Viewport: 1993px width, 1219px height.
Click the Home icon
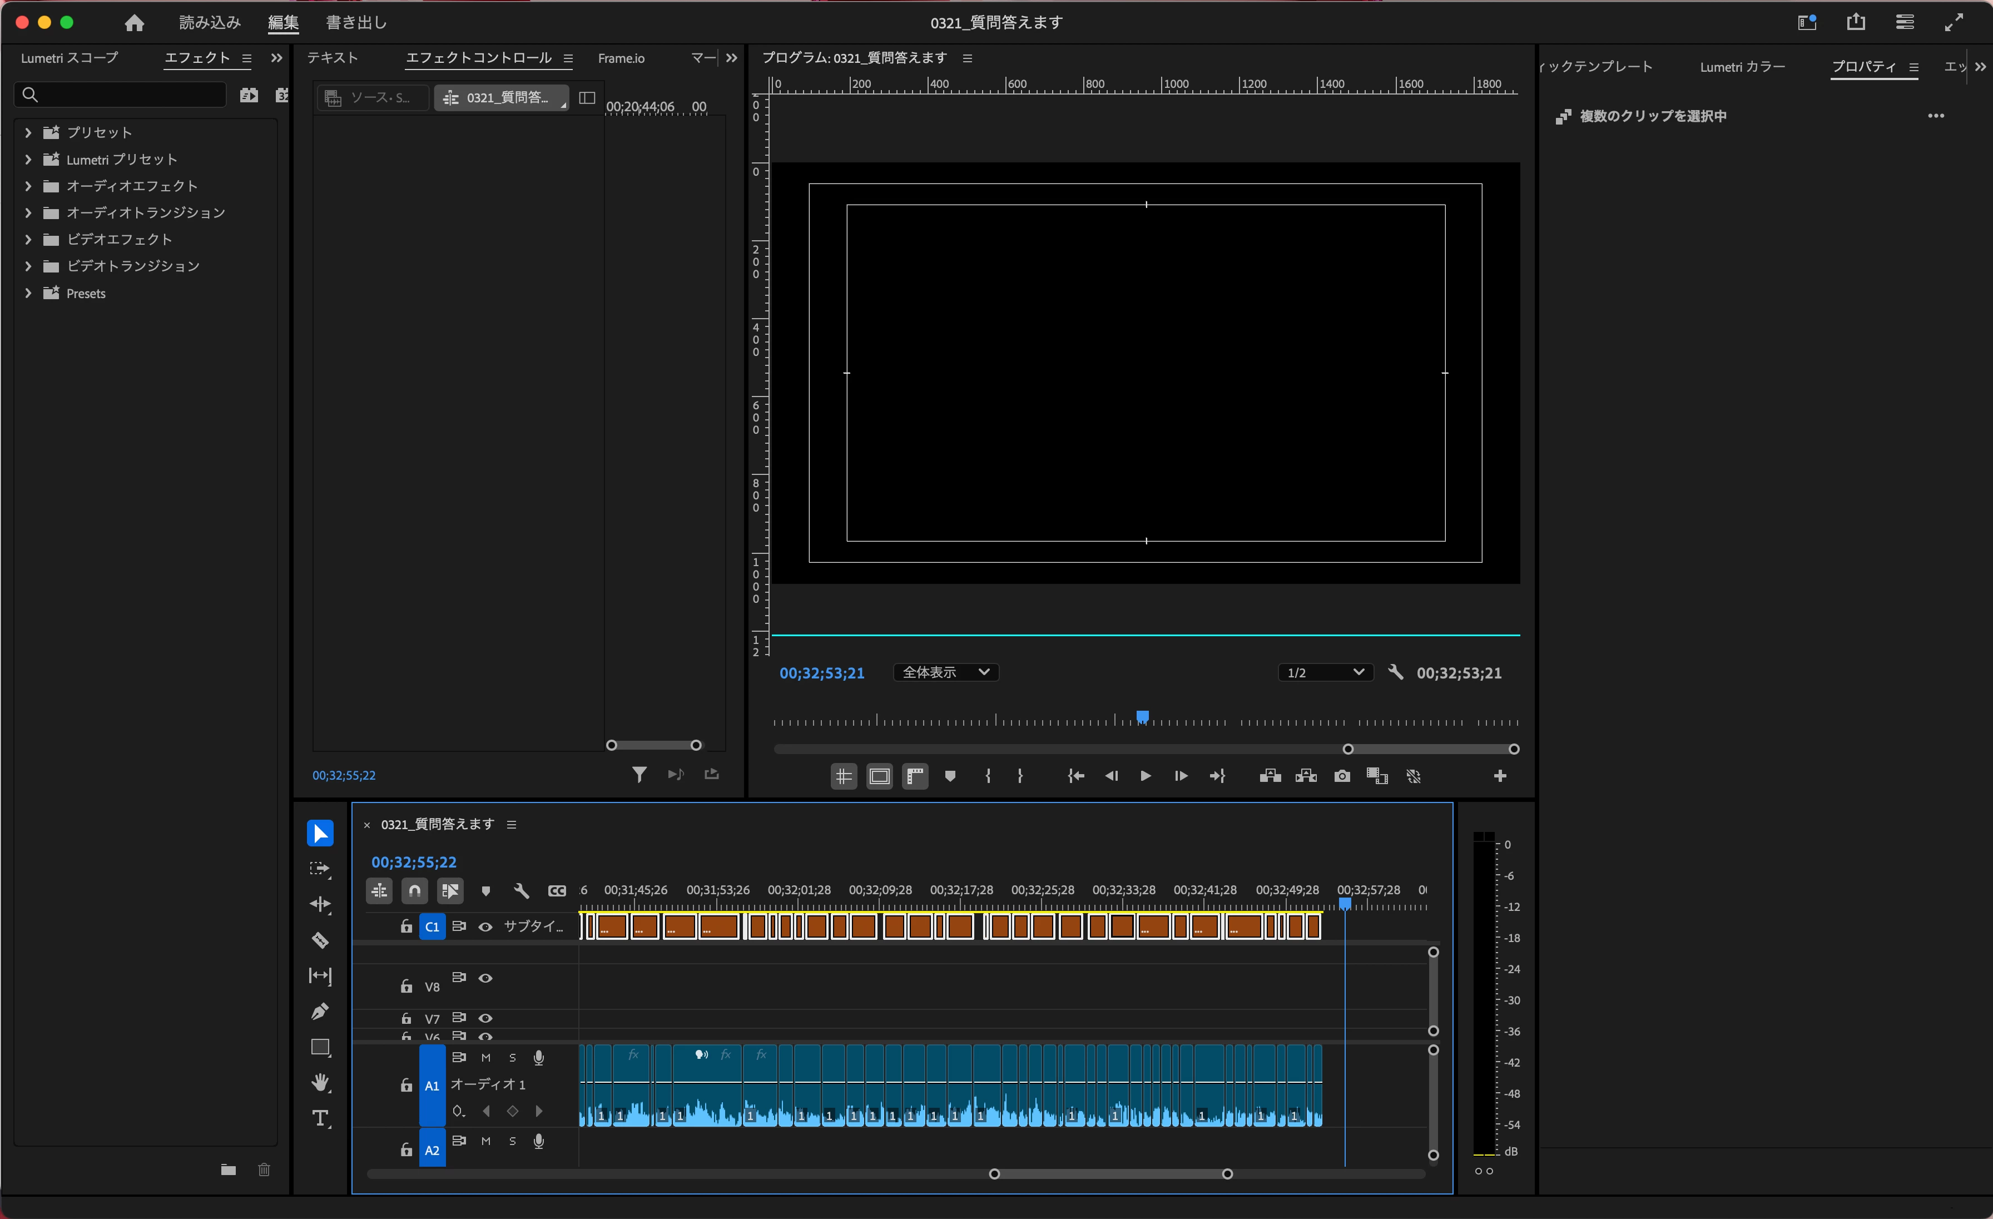(134, 23)
